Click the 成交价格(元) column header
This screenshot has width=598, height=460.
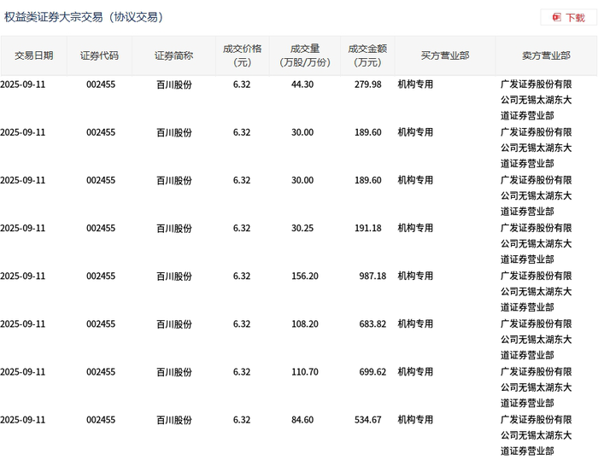242,55
